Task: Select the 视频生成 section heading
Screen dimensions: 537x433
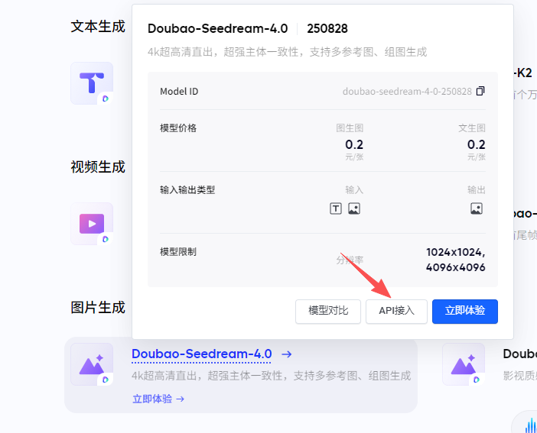Action: coord(98,167)
